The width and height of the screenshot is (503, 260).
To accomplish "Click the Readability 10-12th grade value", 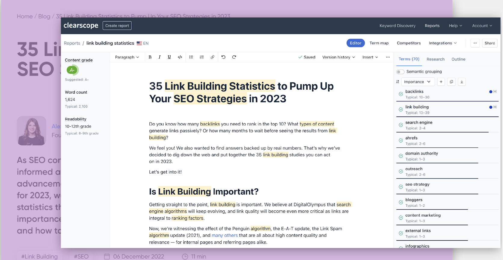I will click(78, 126).
